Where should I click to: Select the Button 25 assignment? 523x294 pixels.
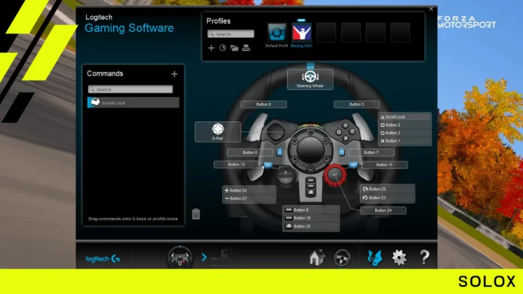pos(311,226)
